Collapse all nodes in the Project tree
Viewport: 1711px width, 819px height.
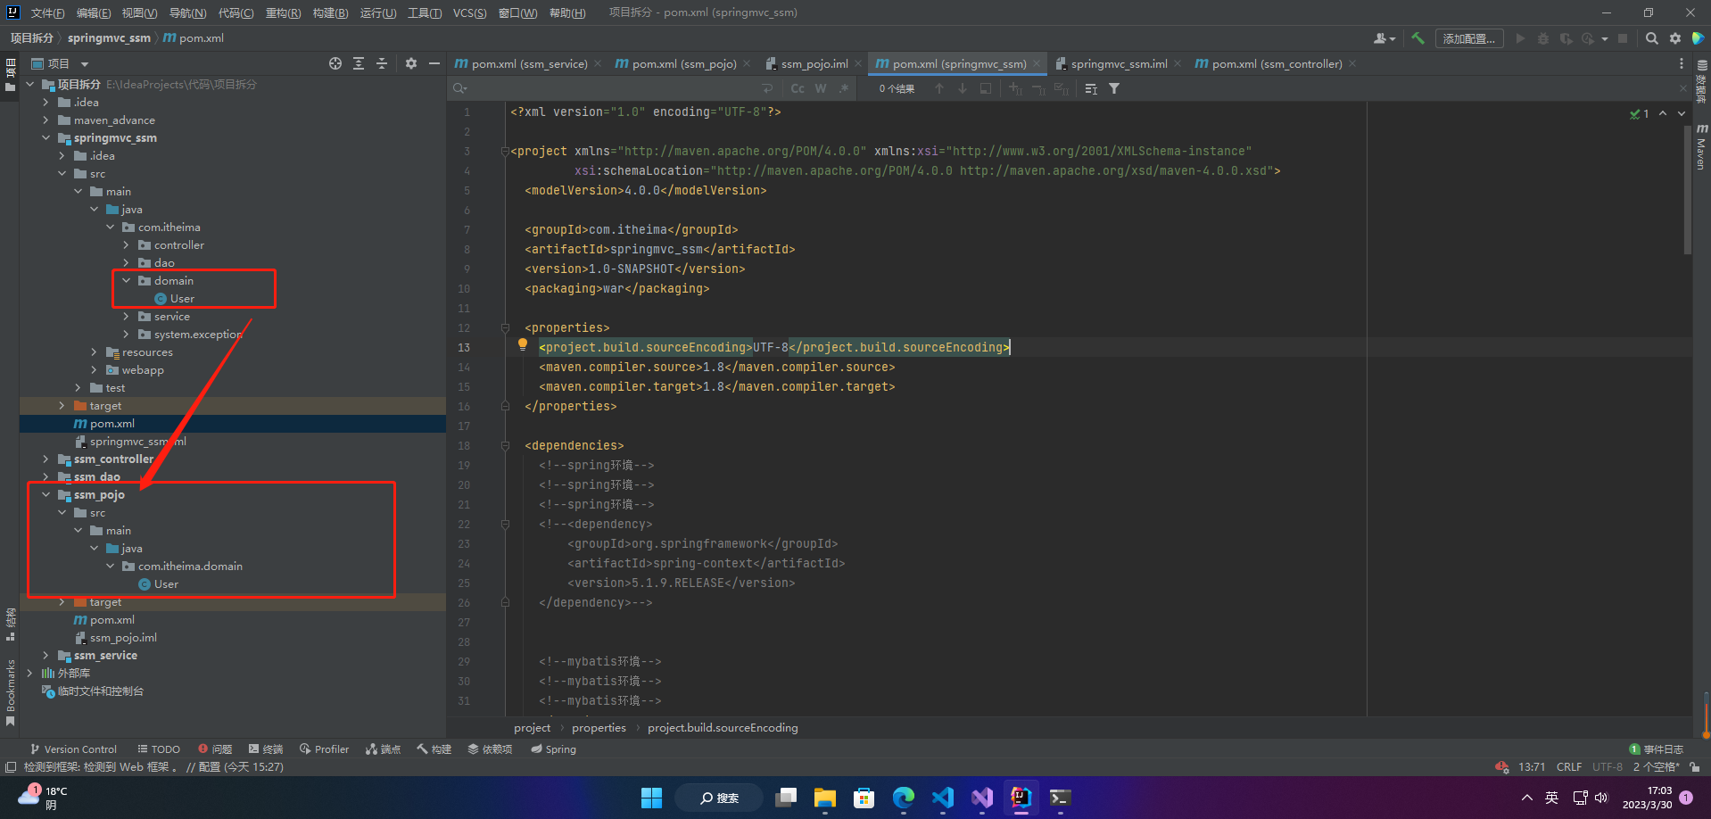pyautogui.click(x=381, y=63)
